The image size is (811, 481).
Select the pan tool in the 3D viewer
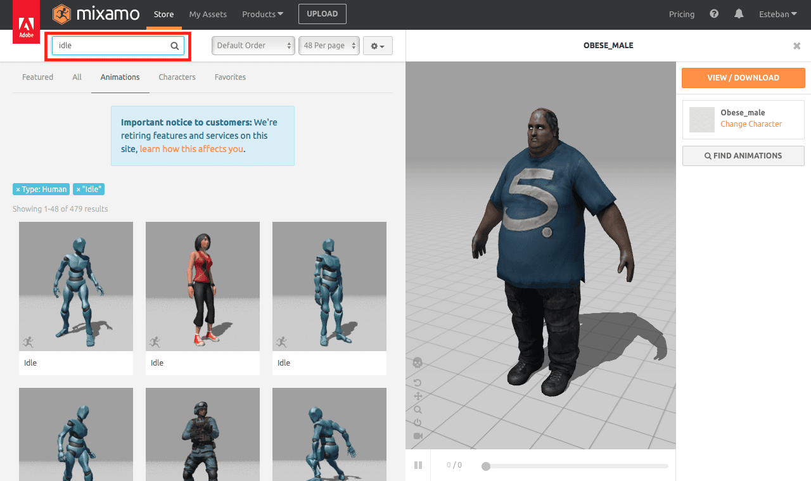pos(418,395)
